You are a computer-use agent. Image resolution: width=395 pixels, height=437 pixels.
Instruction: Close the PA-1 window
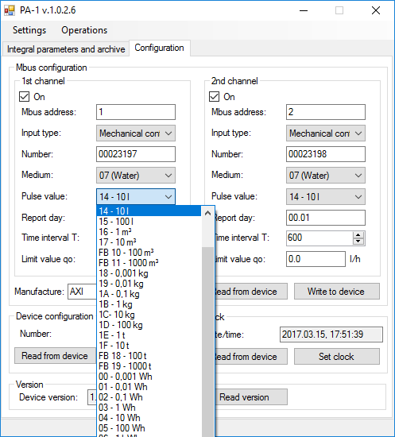[376, 10]
